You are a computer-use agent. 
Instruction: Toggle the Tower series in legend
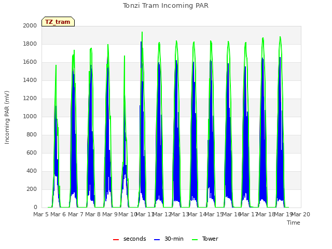coord(205,239)
